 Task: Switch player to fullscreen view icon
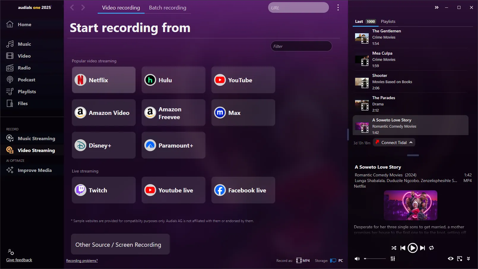click(x=460, y=259)
